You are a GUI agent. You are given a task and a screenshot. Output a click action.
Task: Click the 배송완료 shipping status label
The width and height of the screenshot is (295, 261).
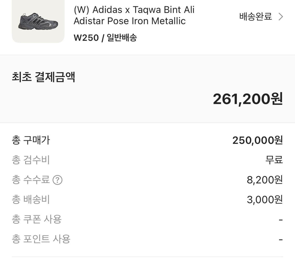pos(255,16)
